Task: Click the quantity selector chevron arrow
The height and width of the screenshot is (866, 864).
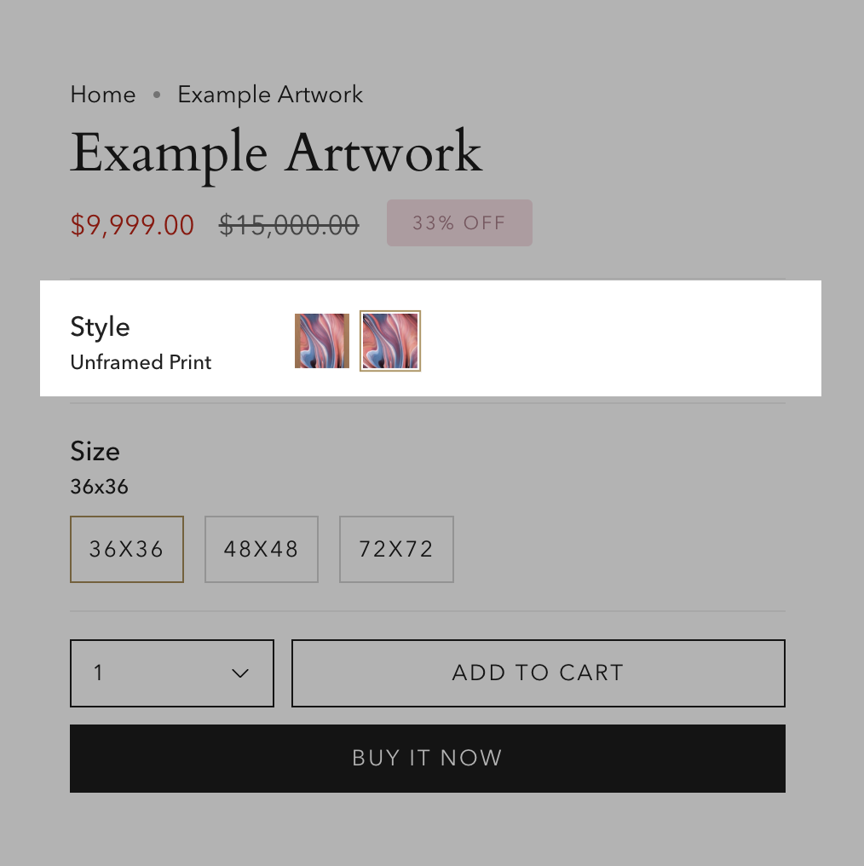Action: click(240, 673)
